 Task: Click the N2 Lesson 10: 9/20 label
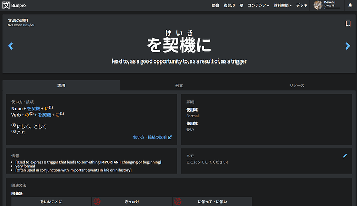point(21,25)
